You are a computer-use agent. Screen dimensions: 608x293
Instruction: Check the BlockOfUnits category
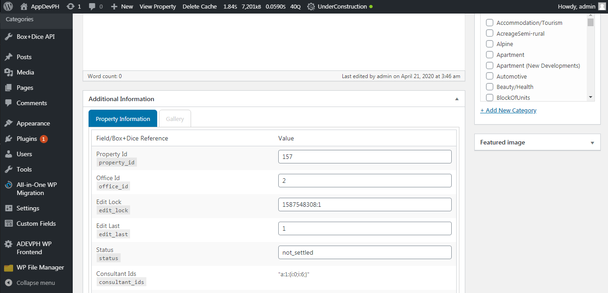489,98
